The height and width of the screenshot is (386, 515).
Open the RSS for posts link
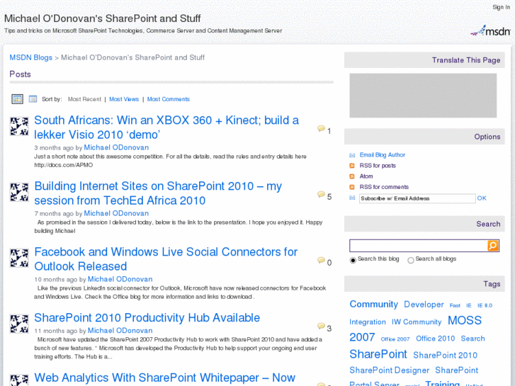point(378,166)
